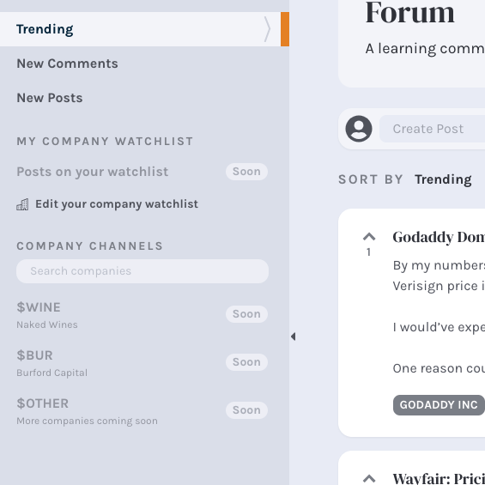The width and height of the screenshot is (485, 485).
Task: Open New Comments feed
Action: coord(67,64)
